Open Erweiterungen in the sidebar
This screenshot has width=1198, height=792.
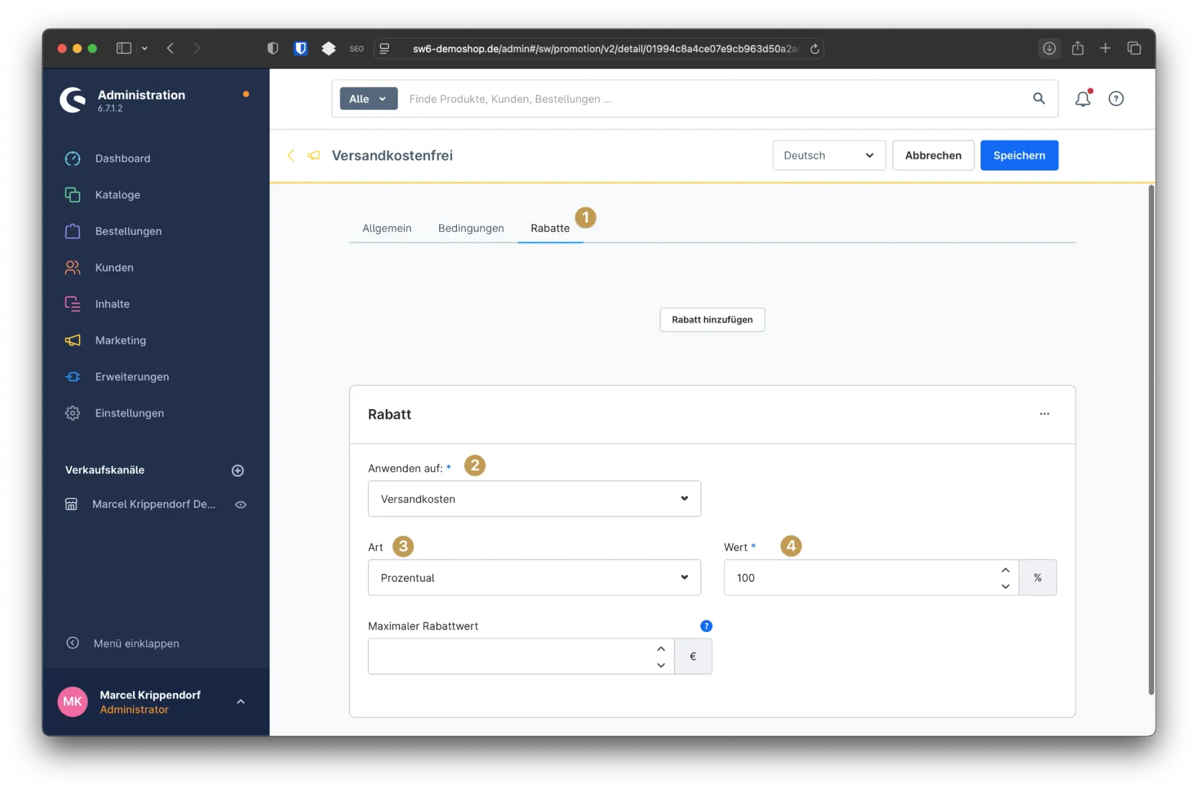[131, 376]
